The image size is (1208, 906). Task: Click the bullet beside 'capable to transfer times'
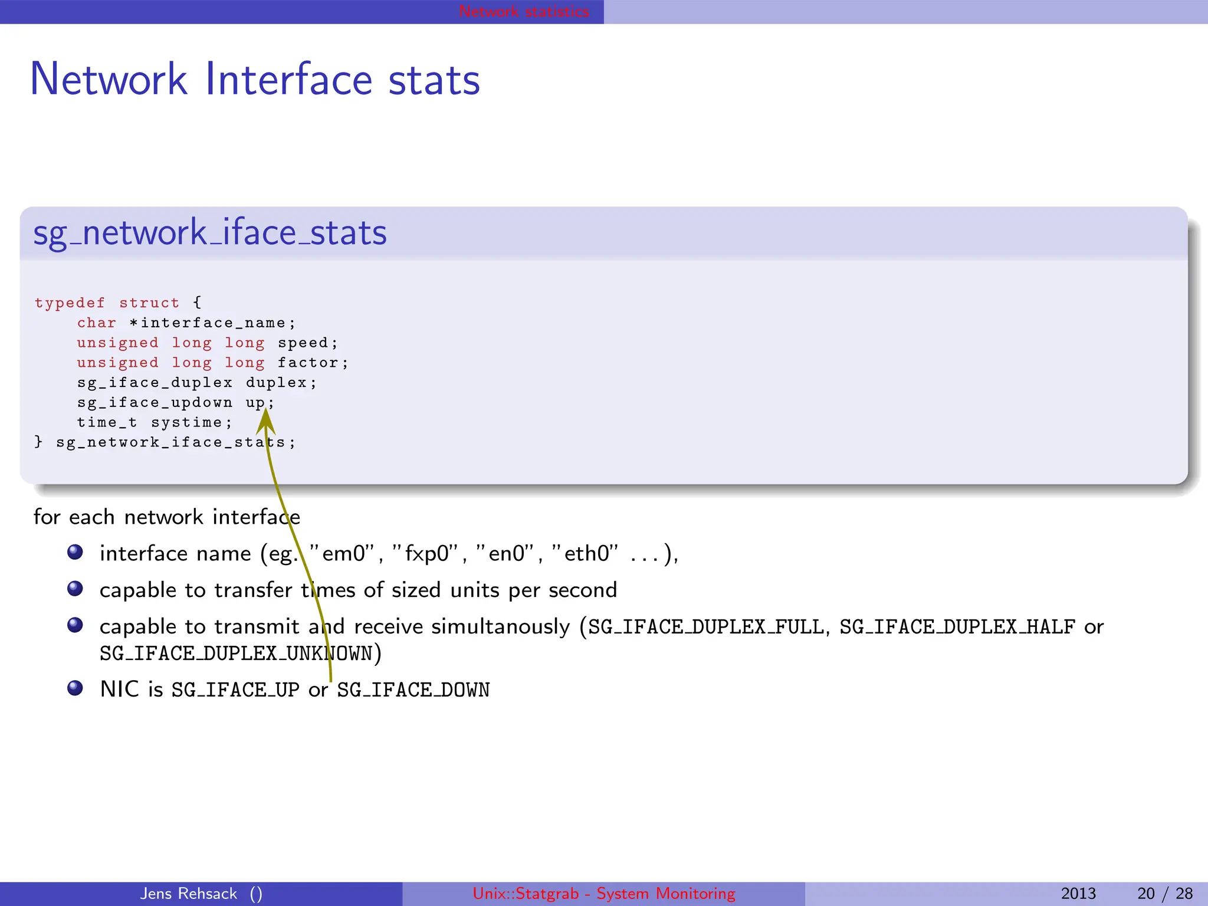(75, 589)
